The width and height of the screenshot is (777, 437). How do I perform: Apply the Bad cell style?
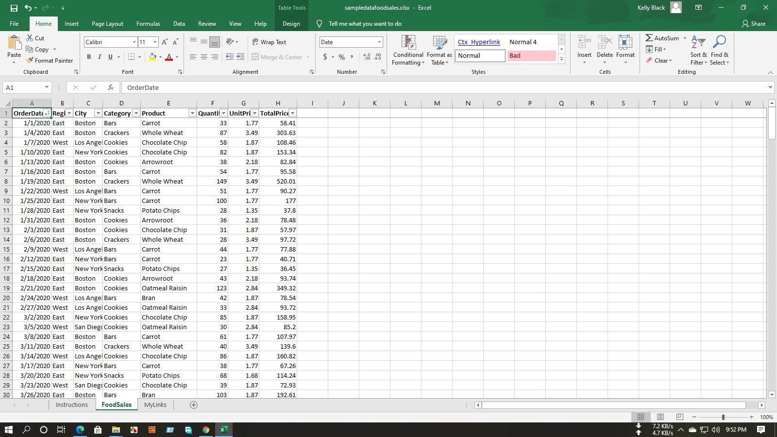tap(532, 55)
